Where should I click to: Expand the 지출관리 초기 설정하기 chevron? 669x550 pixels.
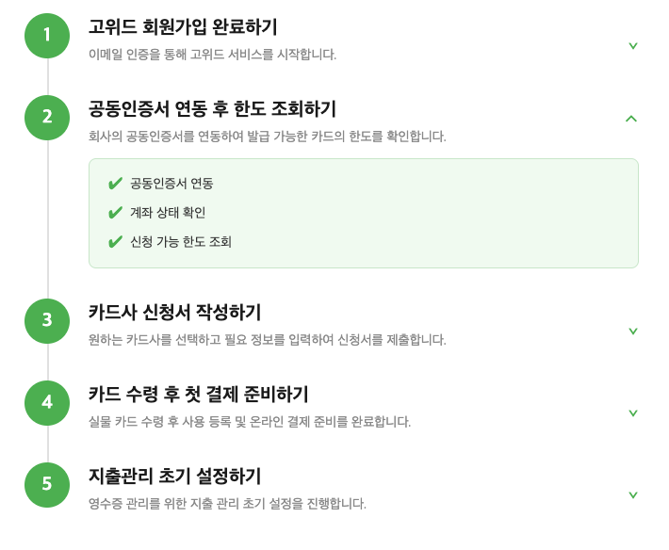tap(633, 494)
